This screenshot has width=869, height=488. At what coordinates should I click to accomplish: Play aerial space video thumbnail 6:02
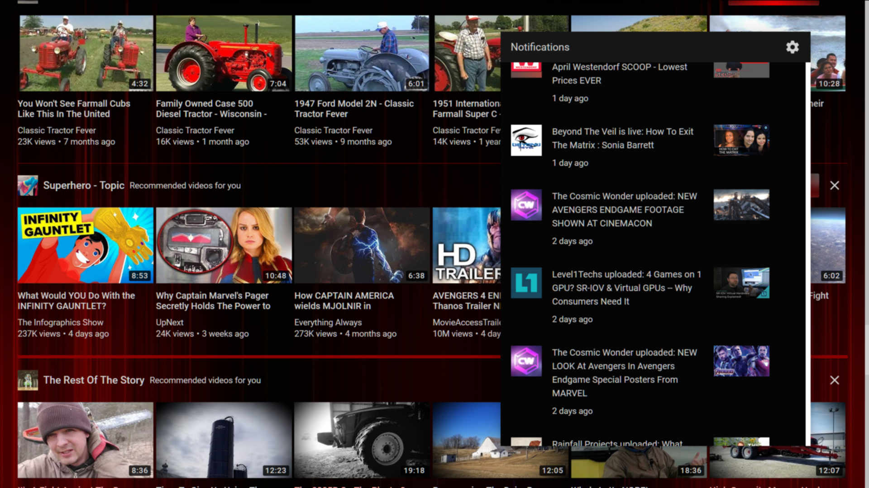coord(827,245)
